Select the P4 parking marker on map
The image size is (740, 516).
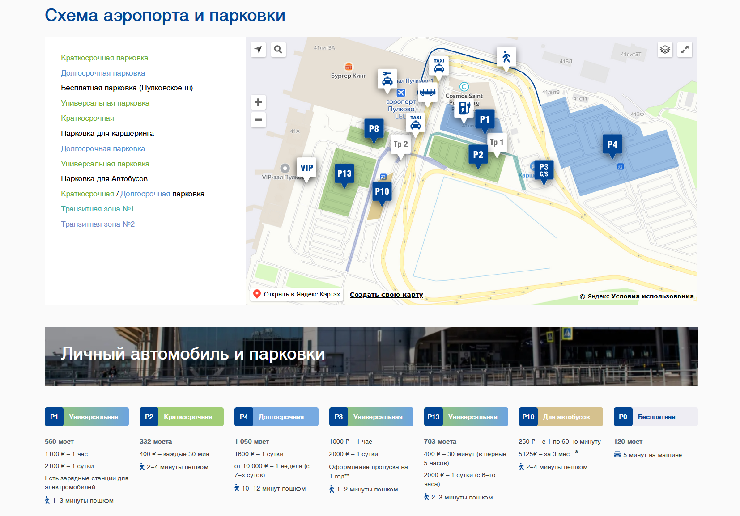pyautogui.click(x=612, y=145)
